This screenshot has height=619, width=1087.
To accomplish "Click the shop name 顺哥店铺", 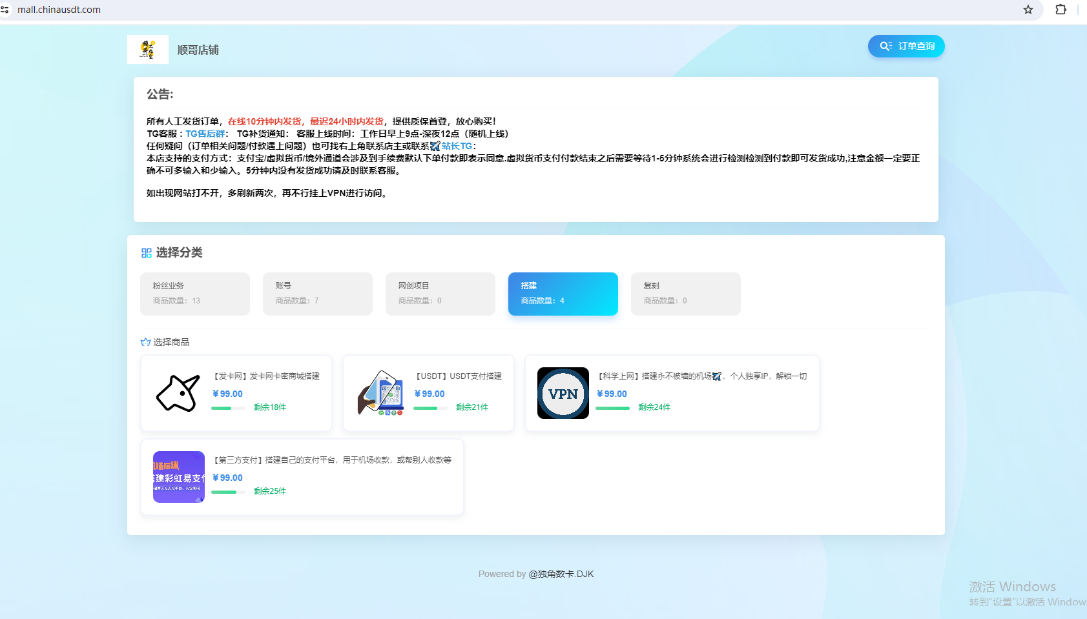I will point(198,50).
